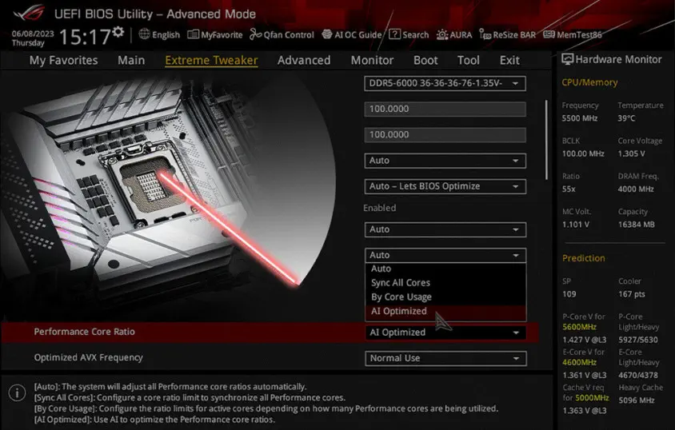Open the Monitor tab

click(372, 60)
